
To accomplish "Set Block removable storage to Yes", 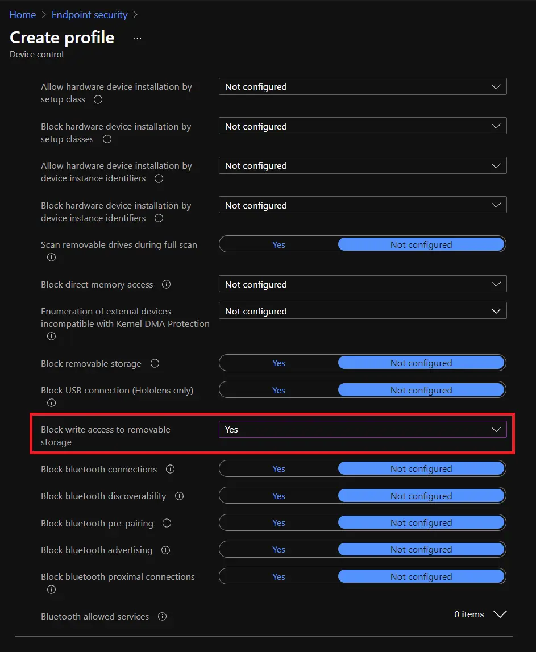I will (x=279, y=363).
